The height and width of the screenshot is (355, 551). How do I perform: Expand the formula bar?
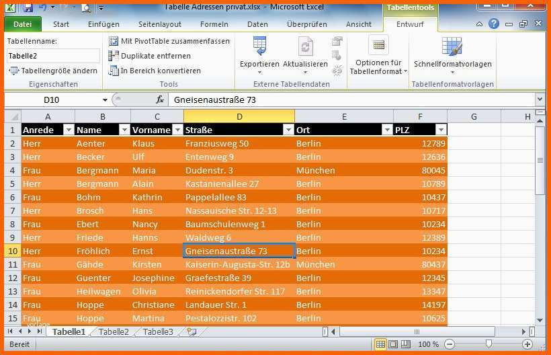pyautogui.click(x=540, y=100)
